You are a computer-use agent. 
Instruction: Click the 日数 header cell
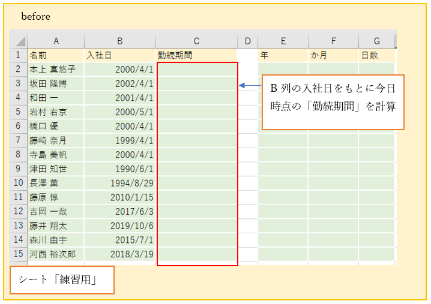point(377,55)
